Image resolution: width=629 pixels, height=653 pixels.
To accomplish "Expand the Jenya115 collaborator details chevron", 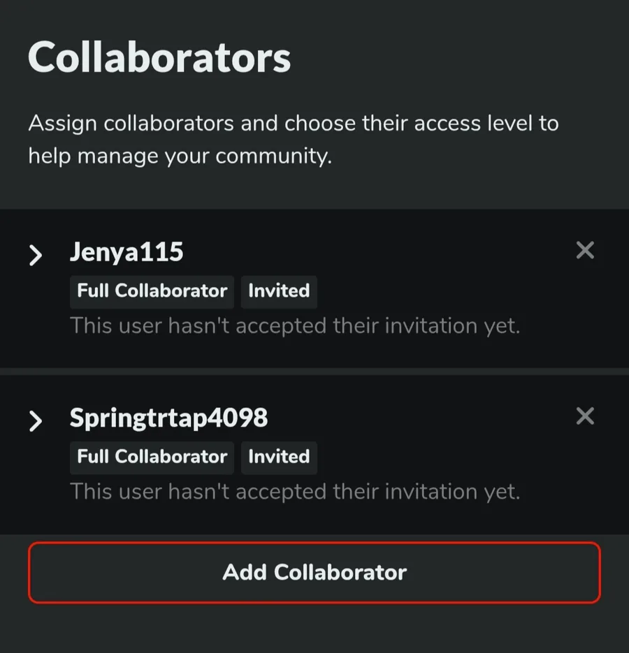I will (x=36, y=256).
